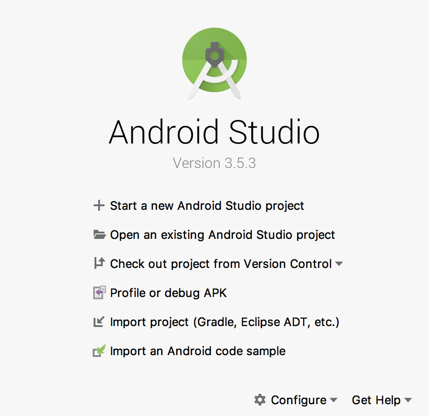Click the version control checkout icon
The height and width of the screenshot is (416, 429).
coord(99,263)
